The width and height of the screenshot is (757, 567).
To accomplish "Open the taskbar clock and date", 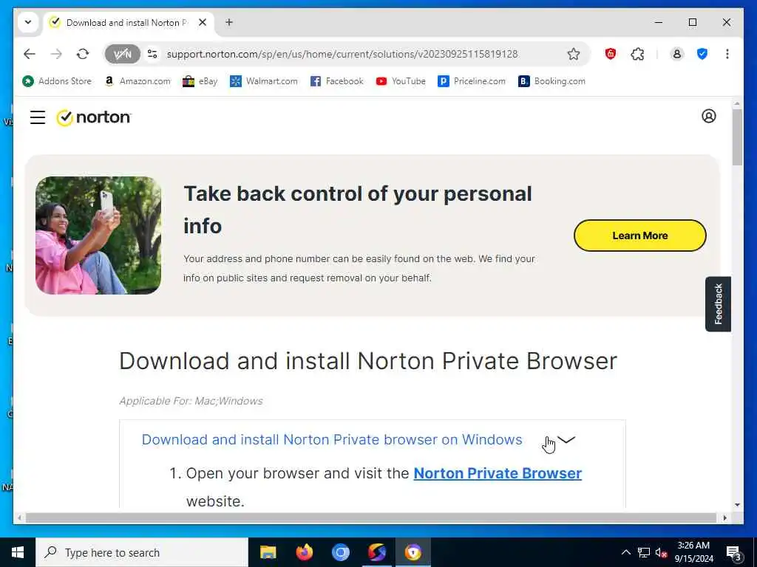I will point(693,552).
